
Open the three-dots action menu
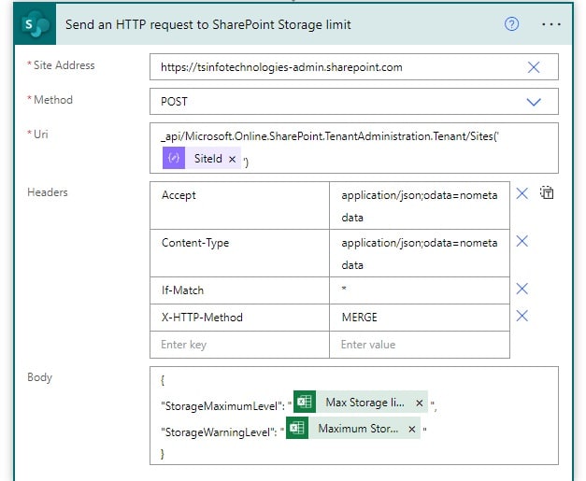click(x=551, y=24)
